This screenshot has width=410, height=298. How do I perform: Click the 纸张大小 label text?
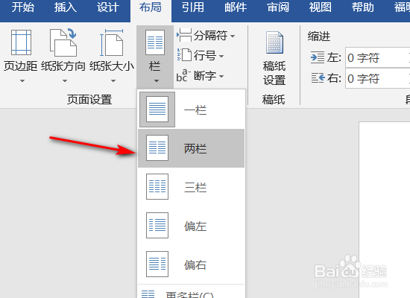click(112, 66)
